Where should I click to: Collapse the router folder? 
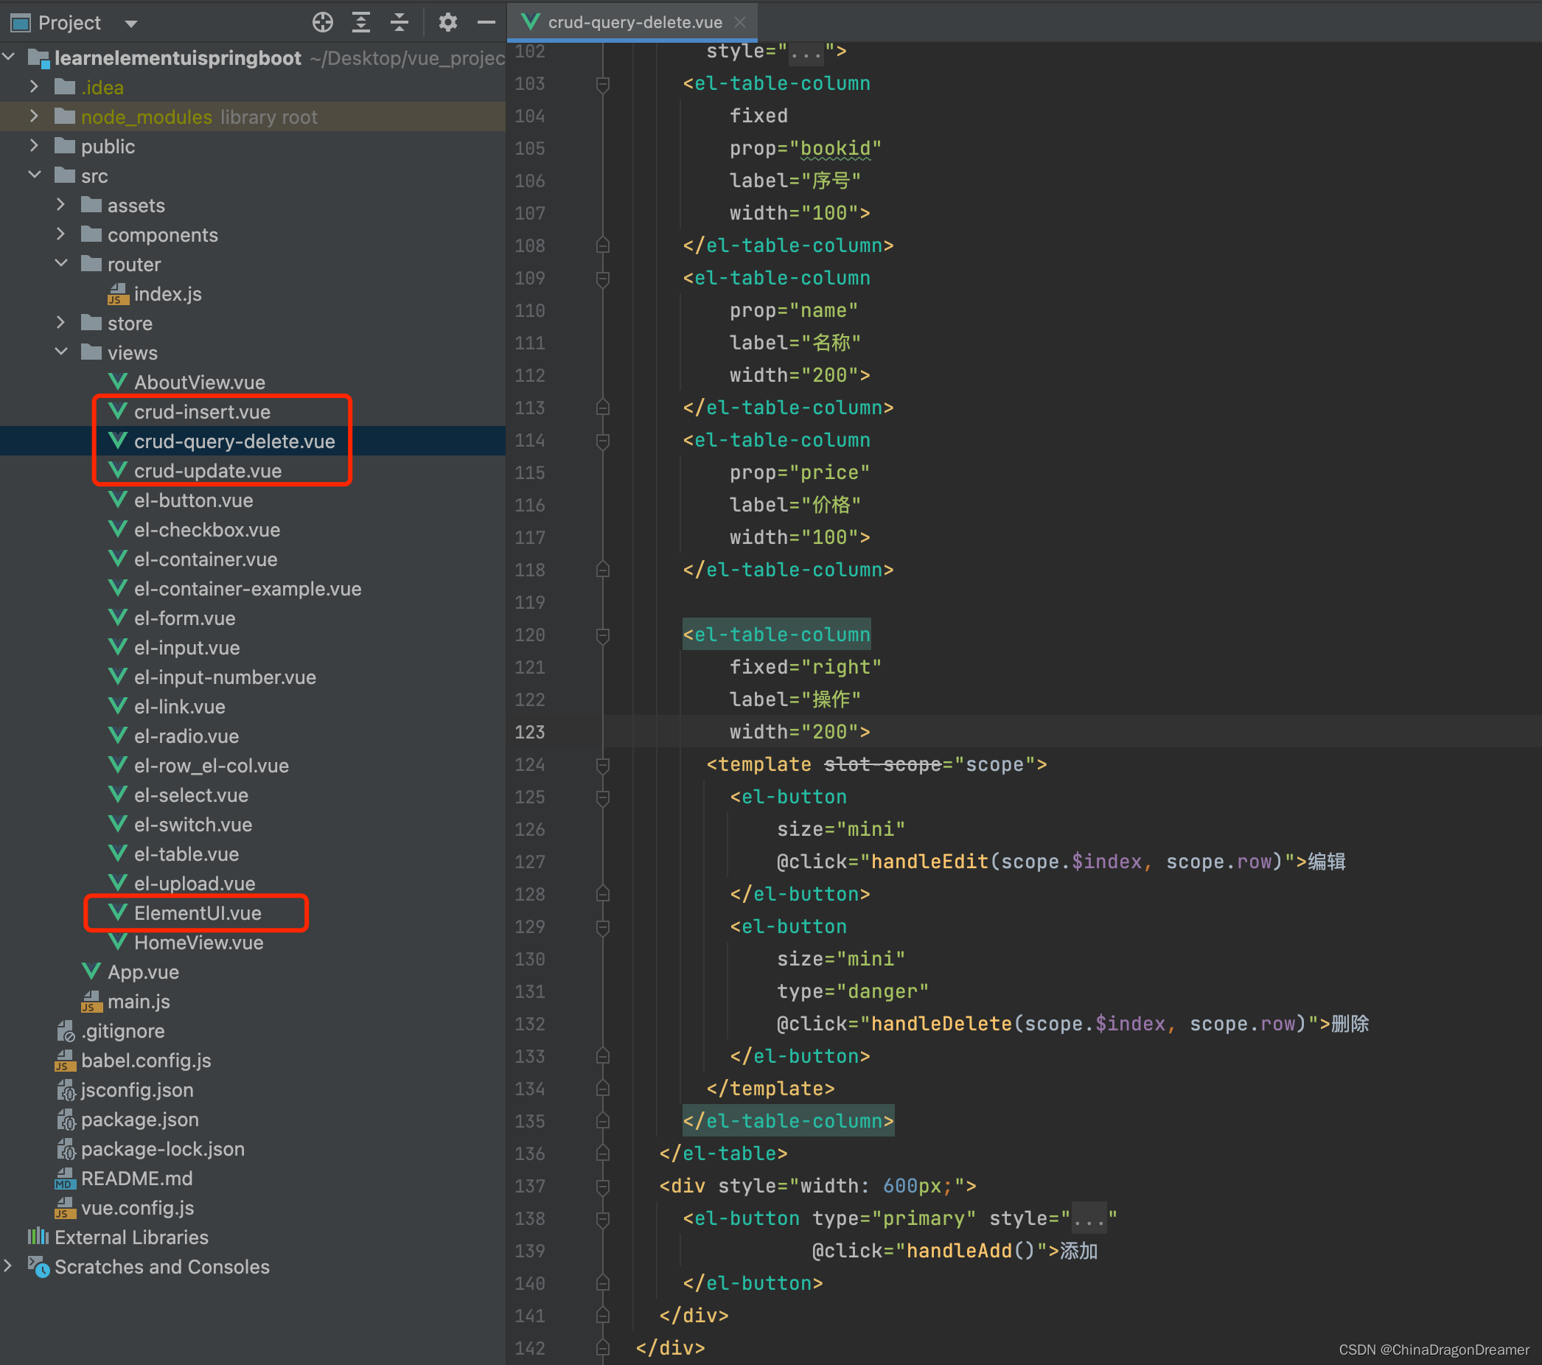(x=61, y=263)
